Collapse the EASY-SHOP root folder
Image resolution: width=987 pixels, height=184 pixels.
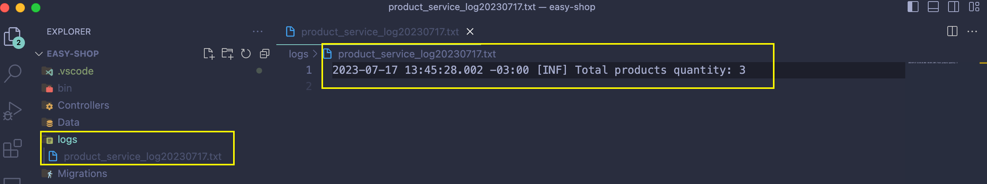[x=72, y=54]
